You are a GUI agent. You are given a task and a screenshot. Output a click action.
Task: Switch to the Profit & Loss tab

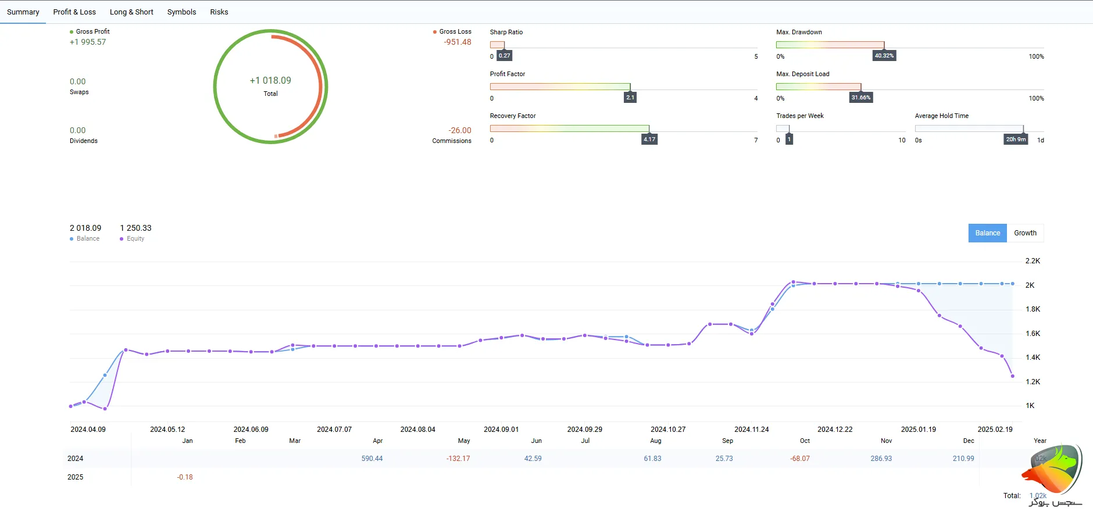pos(74,12)
